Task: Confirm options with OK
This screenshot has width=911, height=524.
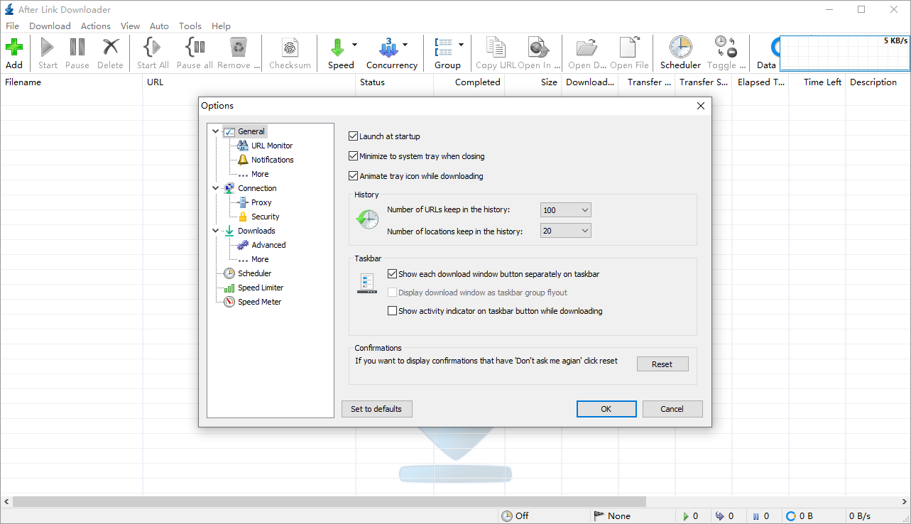Action: click(x=606, y=409)
